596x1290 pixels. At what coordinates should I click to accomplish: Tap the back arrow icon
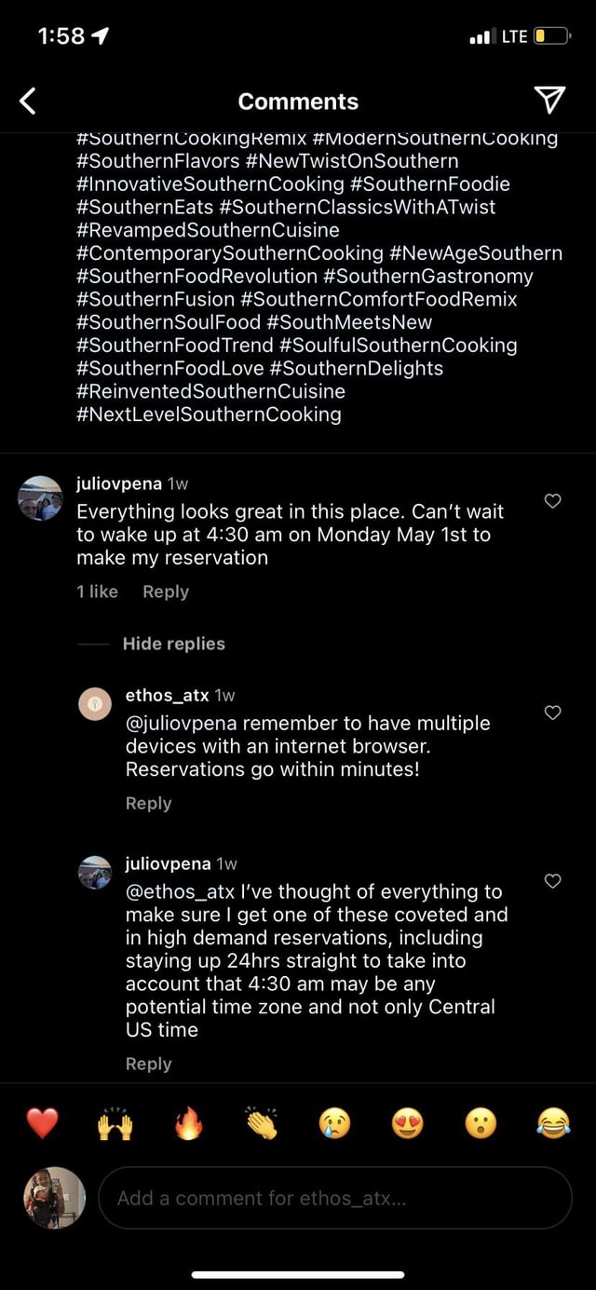point(29,101)
